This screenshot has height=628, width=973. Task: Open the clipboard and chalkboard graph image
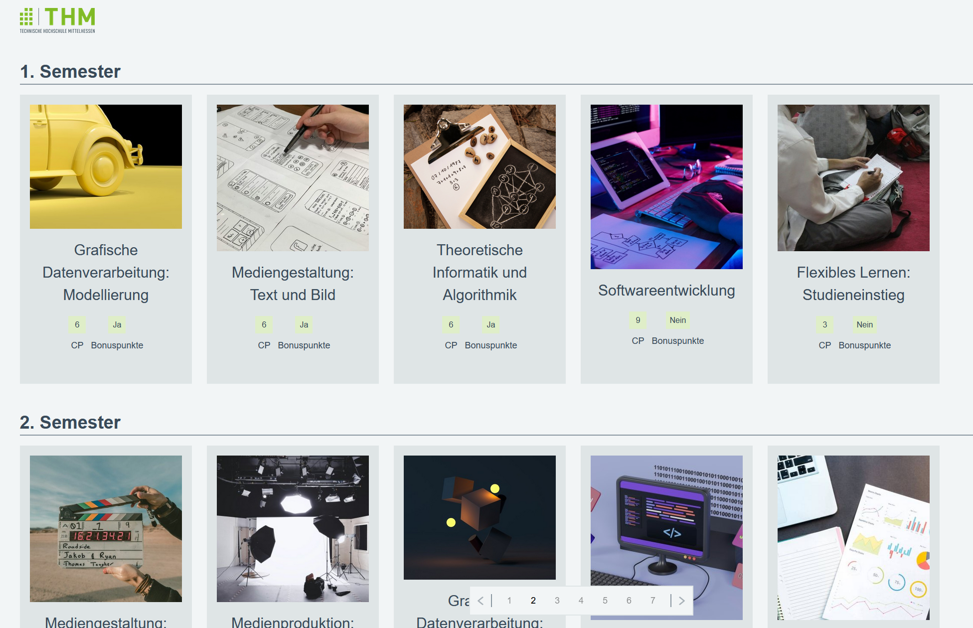point(480,166)
